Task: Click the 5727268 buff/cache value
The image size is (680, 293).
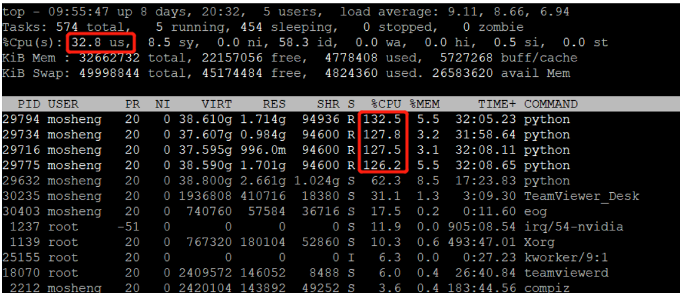Action: [466, 58]
